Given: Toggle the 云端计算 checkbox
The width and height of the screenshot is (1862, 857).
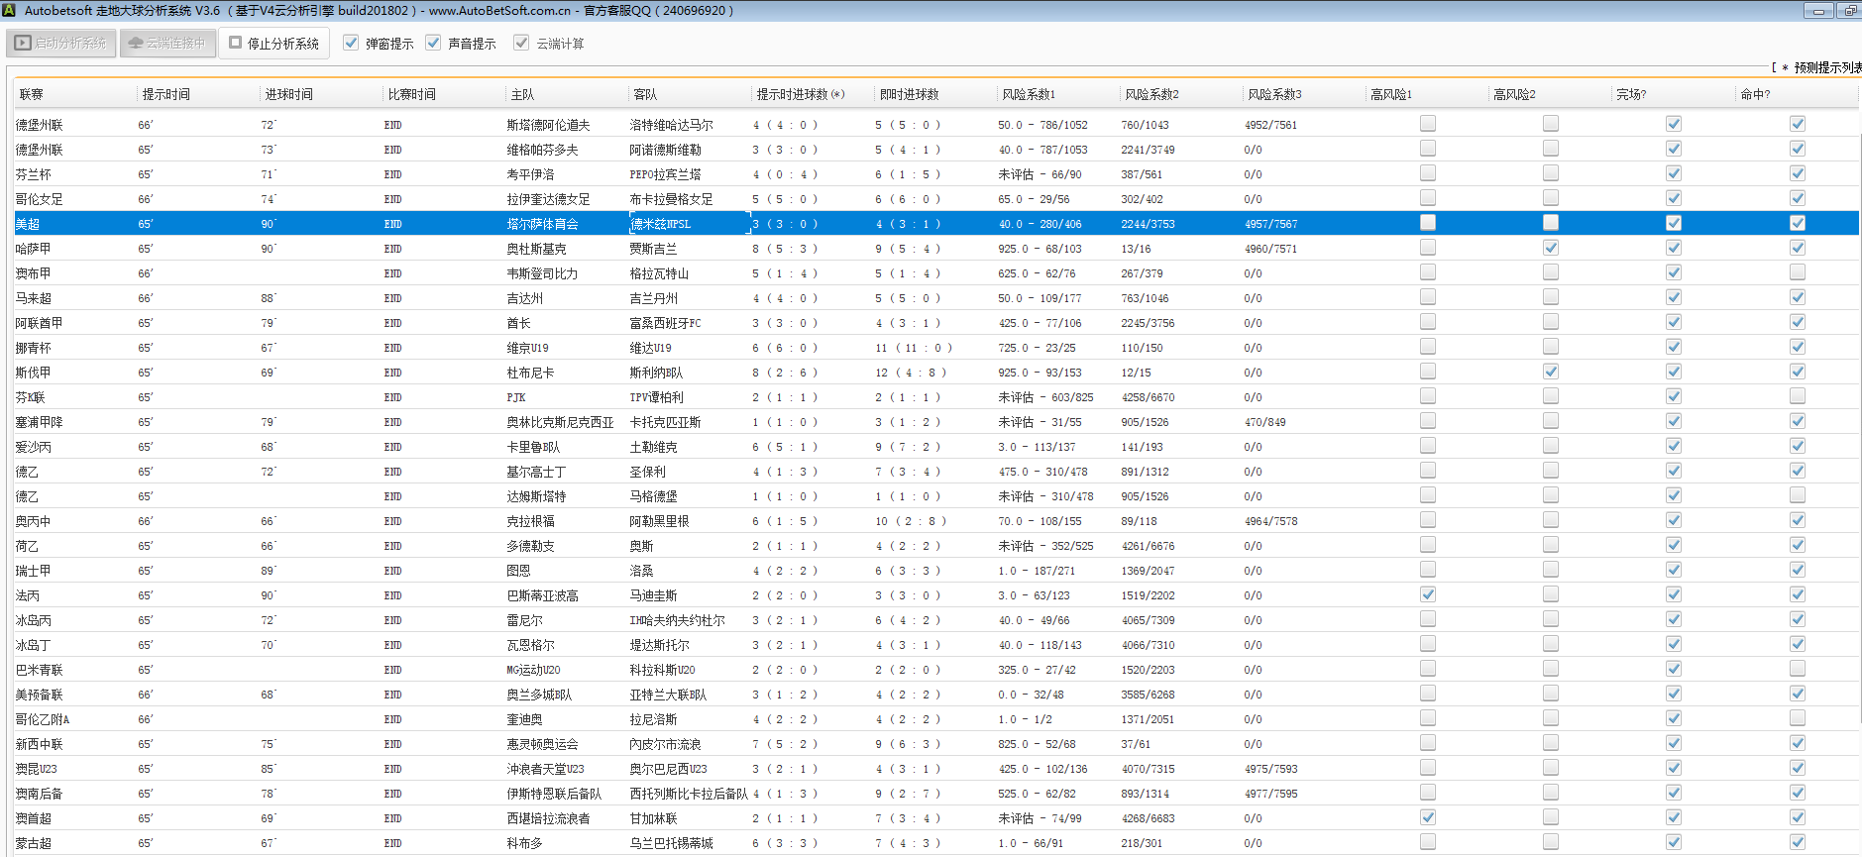Looking at the screenshot, I should tap(521, 43).
